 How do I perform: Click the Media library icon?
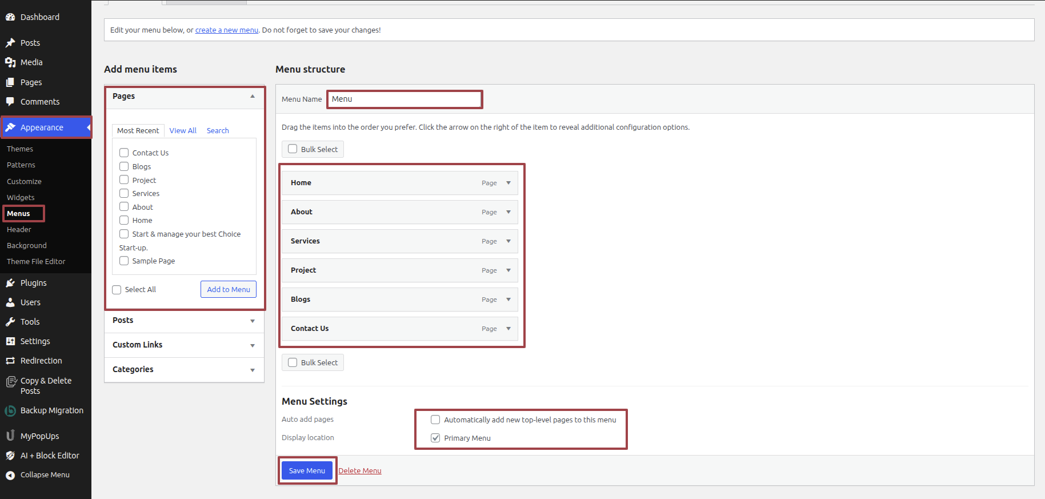[10, 62]
